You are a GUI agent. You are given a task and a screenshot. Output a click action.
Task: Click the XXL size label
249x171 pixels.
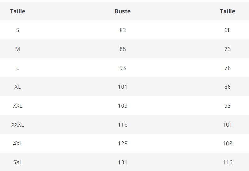(x=18, y=106)
